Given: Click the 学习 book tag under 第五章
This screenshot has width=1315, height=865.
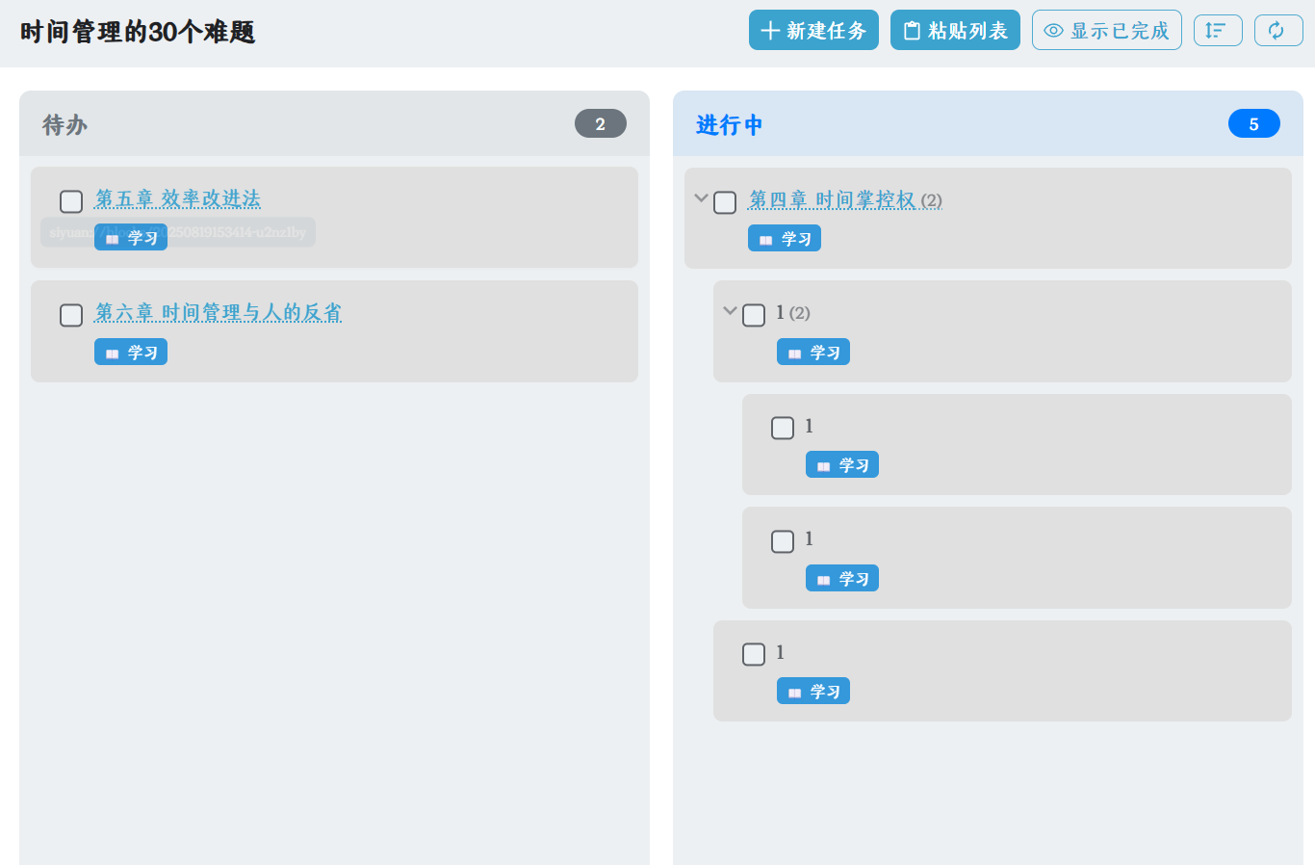Looking at the screenshot, I should click(131, 238).
